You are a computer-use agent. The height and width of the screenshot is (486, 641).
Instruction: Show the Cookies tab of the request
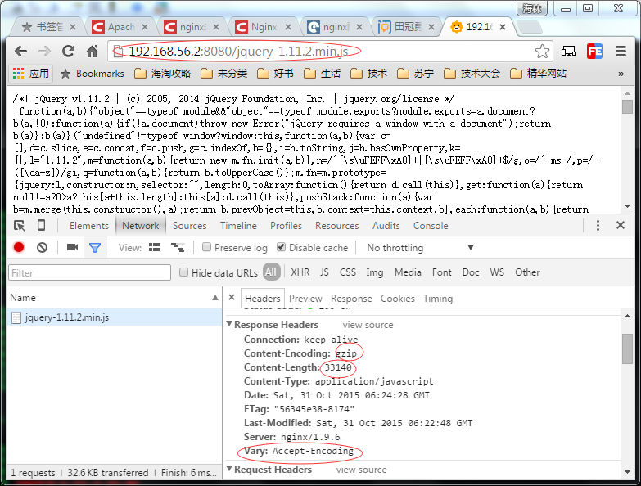pos(397,299)
